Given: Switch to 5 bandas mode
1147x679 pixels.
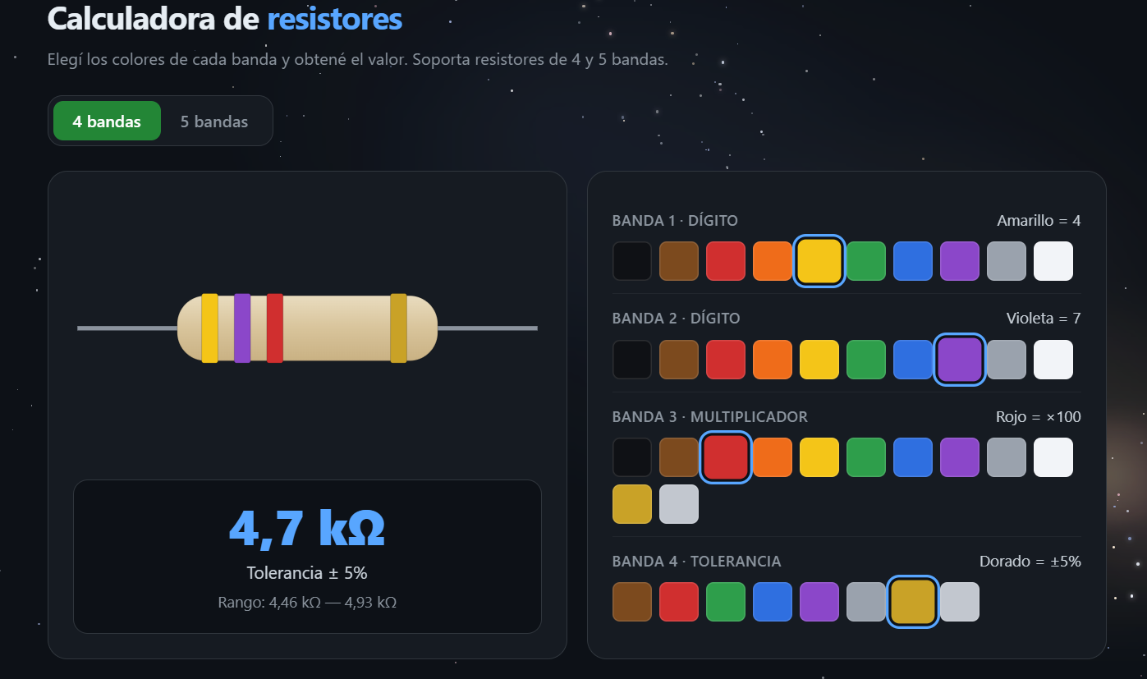Looking at the screenshot, I should tap(214, 122).
